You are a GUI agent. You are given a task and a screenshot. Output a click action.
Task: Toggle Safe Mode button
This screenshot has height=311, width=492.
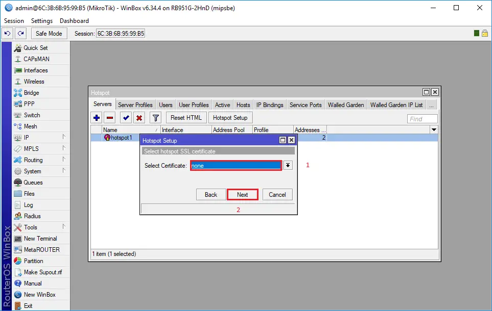pos(49,34)
